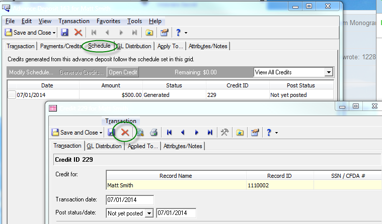This screenshot has width=382, height=224.
Task: Click the Not yet posted cell in schedule grid
Action: coord(301,95)
